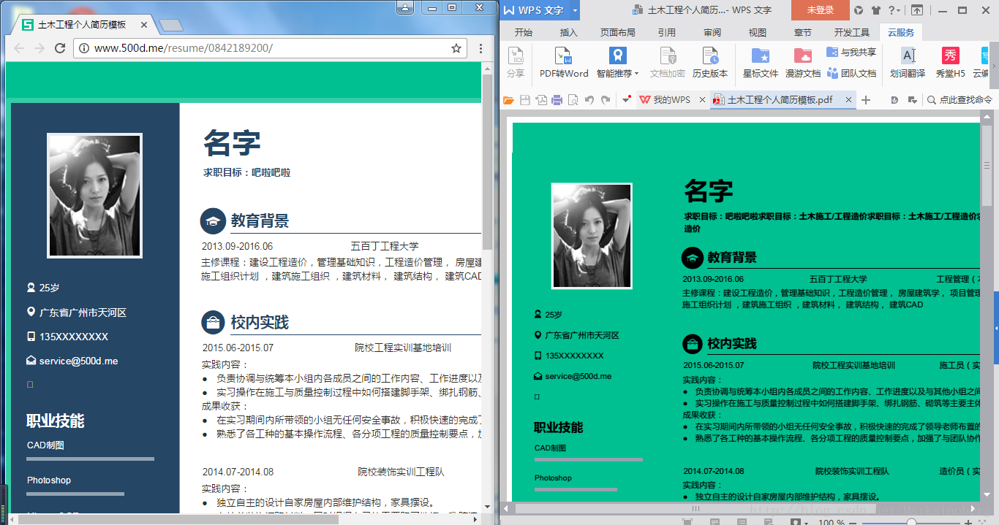Open the WPS 文字 application menu arrow
Viewport: 999px width, 525px height.
pos(575,10)
